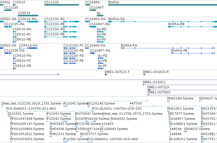Click the CG6610 gene arrow
Screen dimensions: 217x143
14,5
